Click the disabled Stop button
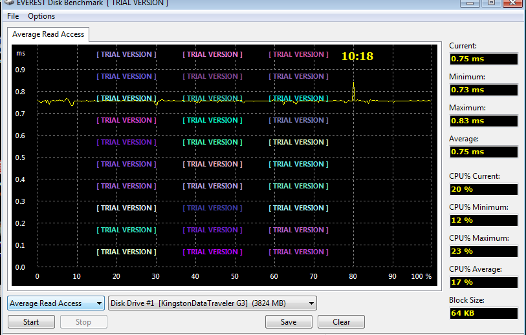 [83, 322]
